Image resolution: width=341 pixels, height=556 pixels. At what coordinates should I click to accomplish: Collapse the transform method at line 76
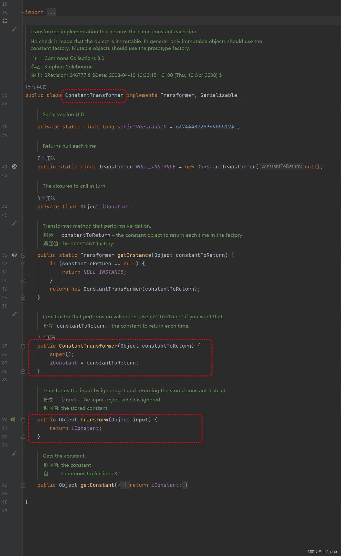click(x=23, y=420)
